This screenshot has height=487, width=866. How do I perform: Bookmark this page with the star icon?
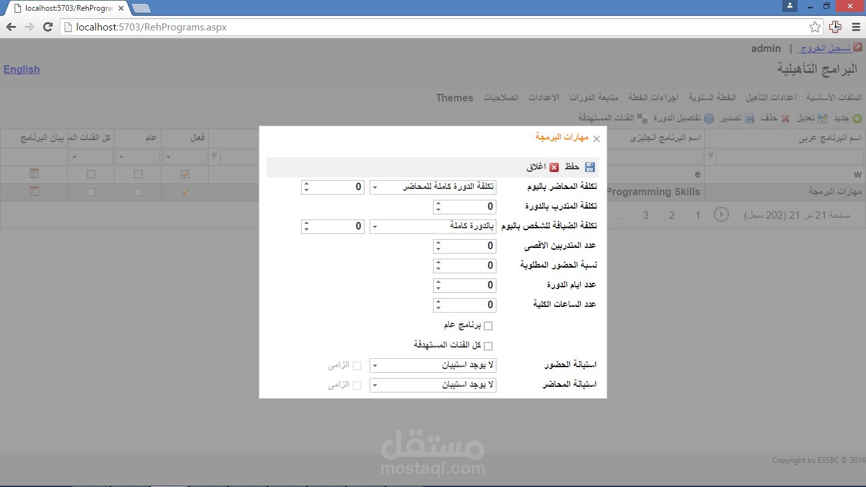click(815, 27)
